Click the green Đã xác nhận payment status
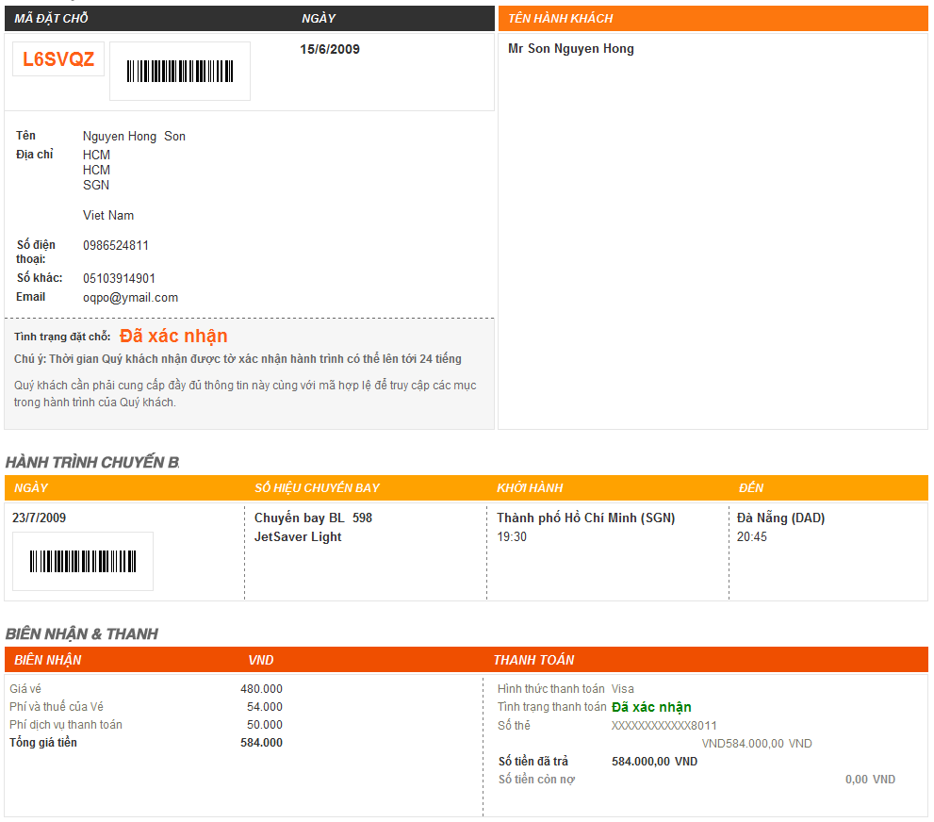Viewport: 934px width, 822px height. (x=651, y=707)
